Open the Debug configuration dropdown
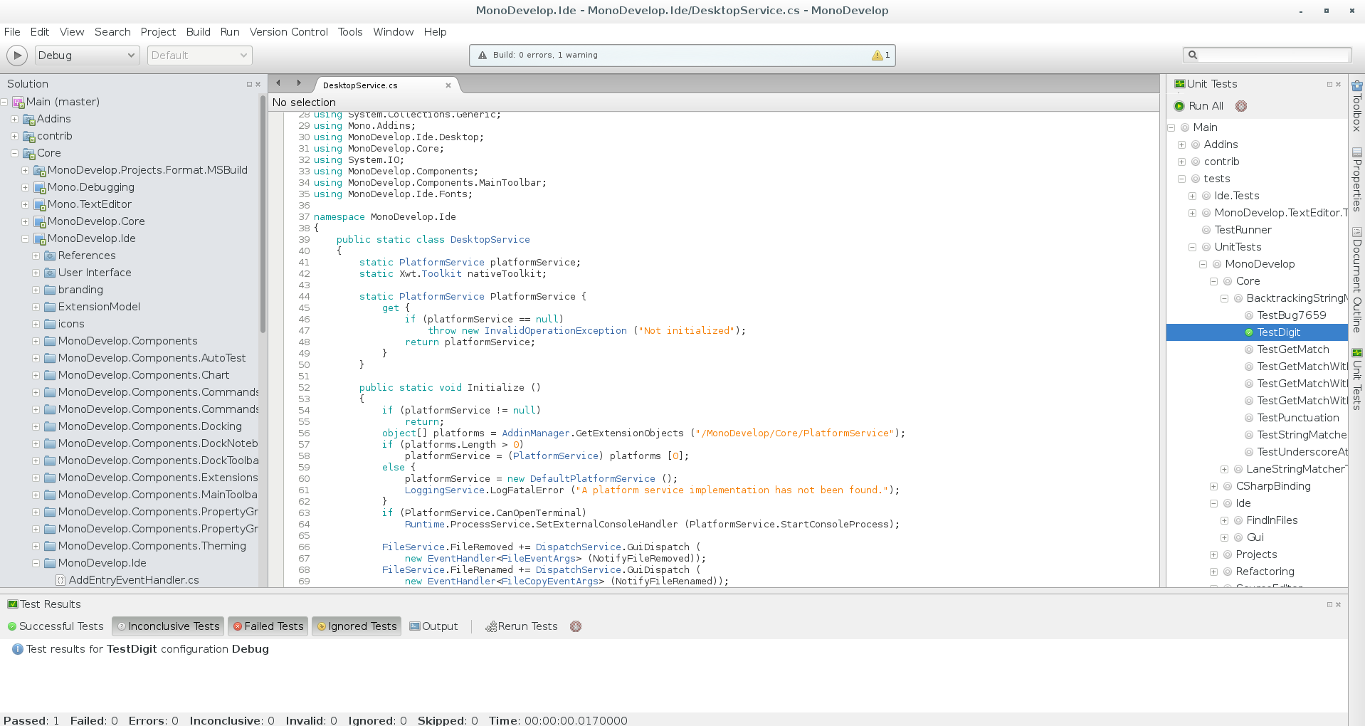This screenshot has height=726, width=1365. pos(86,56)
